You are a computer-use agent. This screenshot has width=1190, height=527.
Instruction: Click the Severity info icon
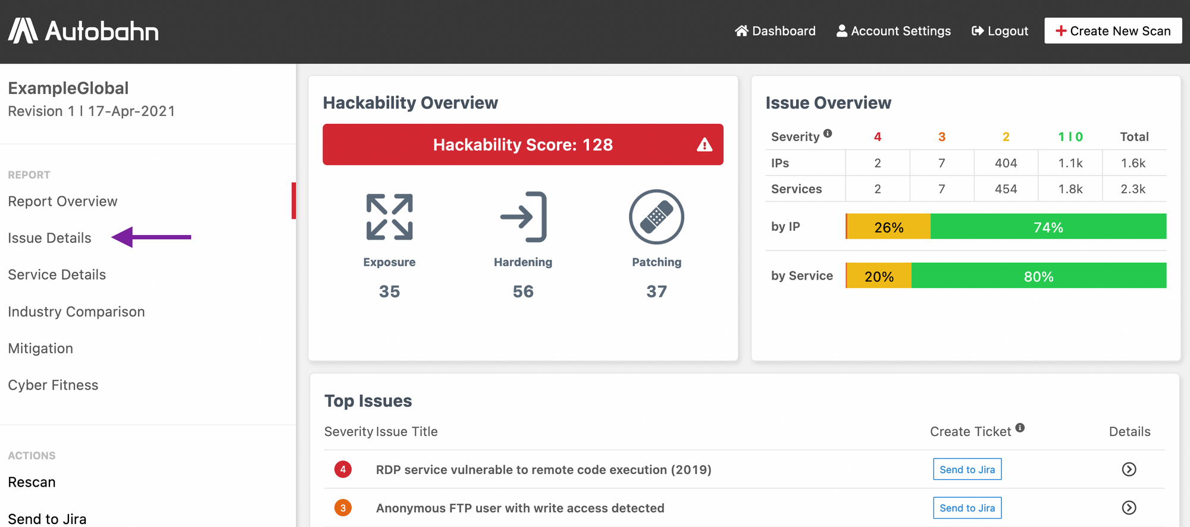828,133
